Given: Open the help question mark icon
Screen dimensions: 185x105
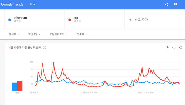Looking at the screenshot, I should point(44,48).
